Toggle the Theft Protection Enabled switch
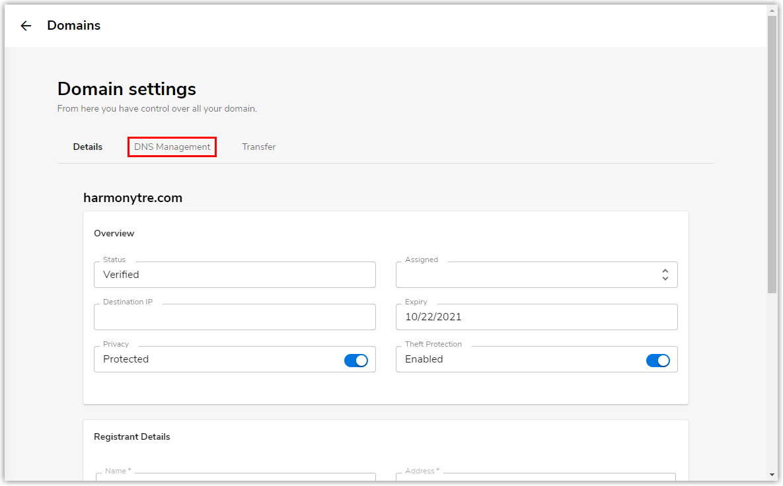 (x=657, y=361)
